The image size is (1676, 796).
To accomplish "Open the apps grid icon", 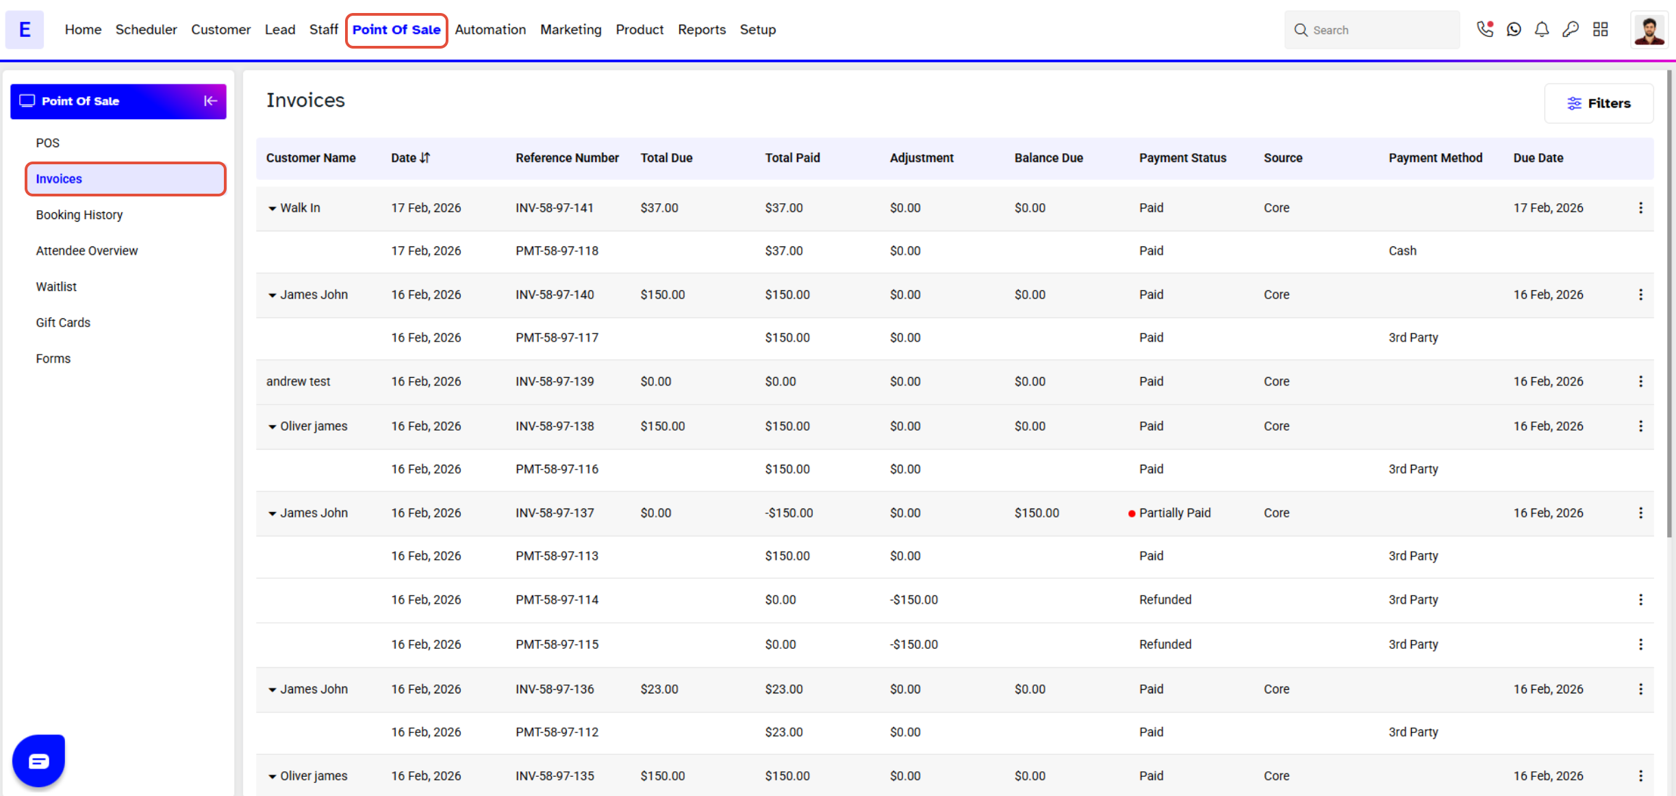I will [1600, 29].
